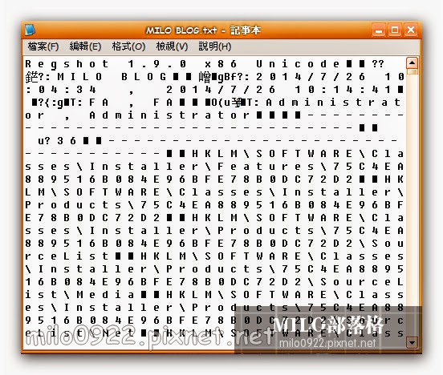Close the MILO BLOG.txt window
Screen dimensions: 443x375
tap(411, 30)
